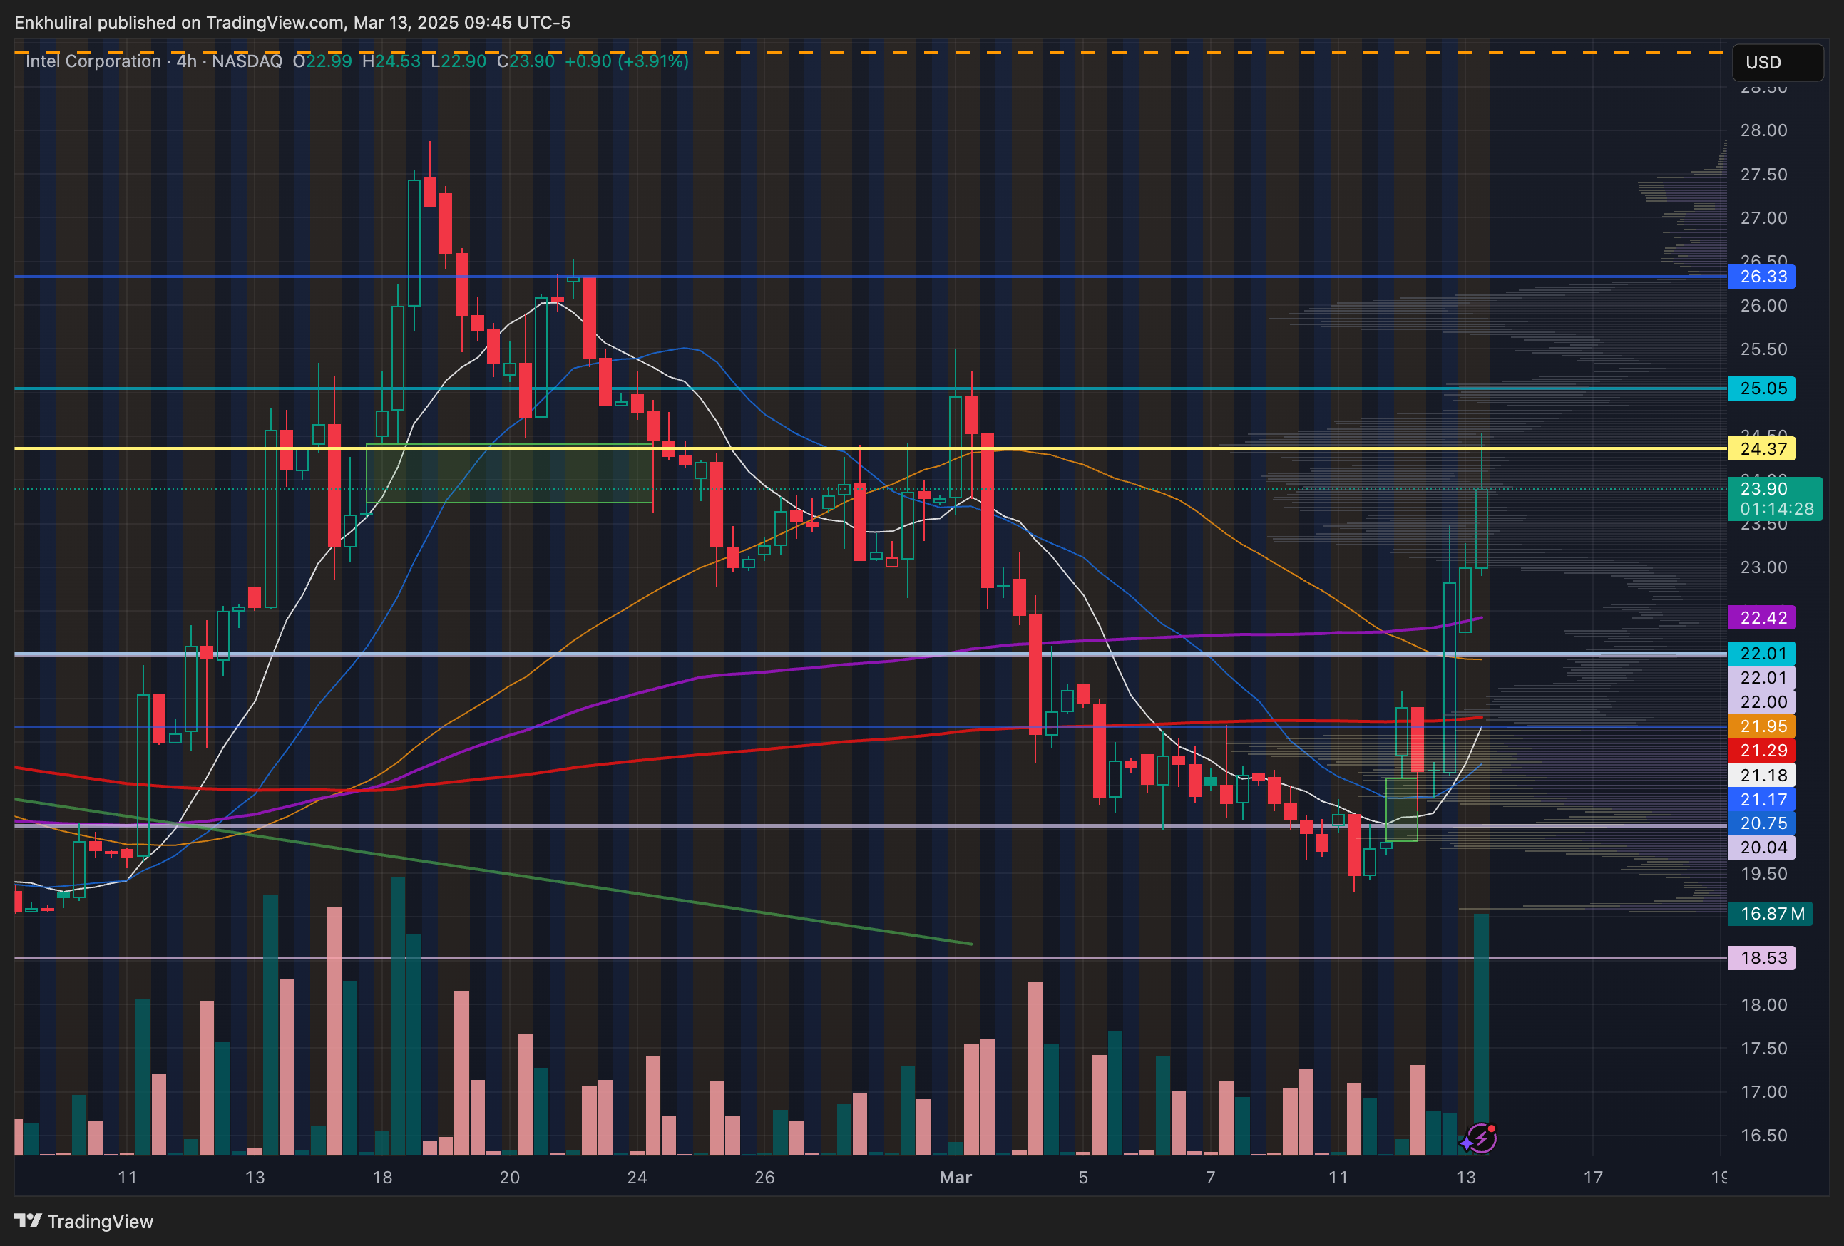
Task: Click the 16.87 M volume label
Action: (x=1771, y=914)
